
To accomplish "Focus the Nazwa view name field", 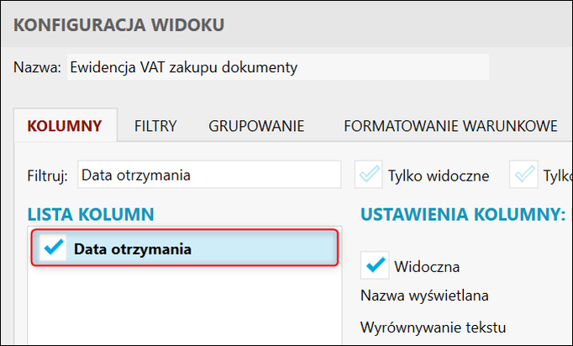I will point(277,67).
